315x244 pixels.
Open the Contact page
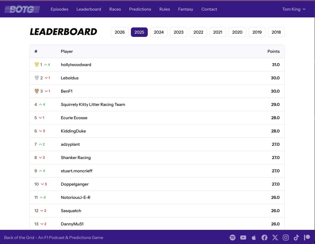(209, 9)
